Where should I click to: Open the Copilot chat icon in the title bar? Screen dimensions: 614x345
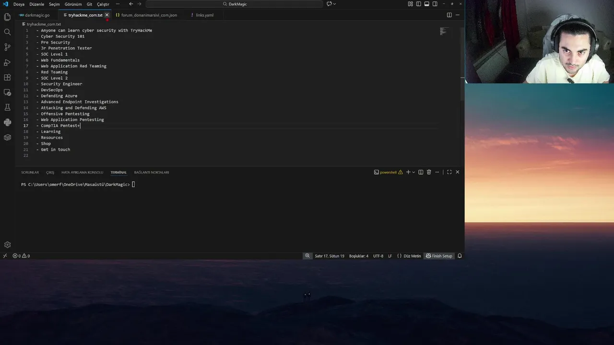(329, 4)
